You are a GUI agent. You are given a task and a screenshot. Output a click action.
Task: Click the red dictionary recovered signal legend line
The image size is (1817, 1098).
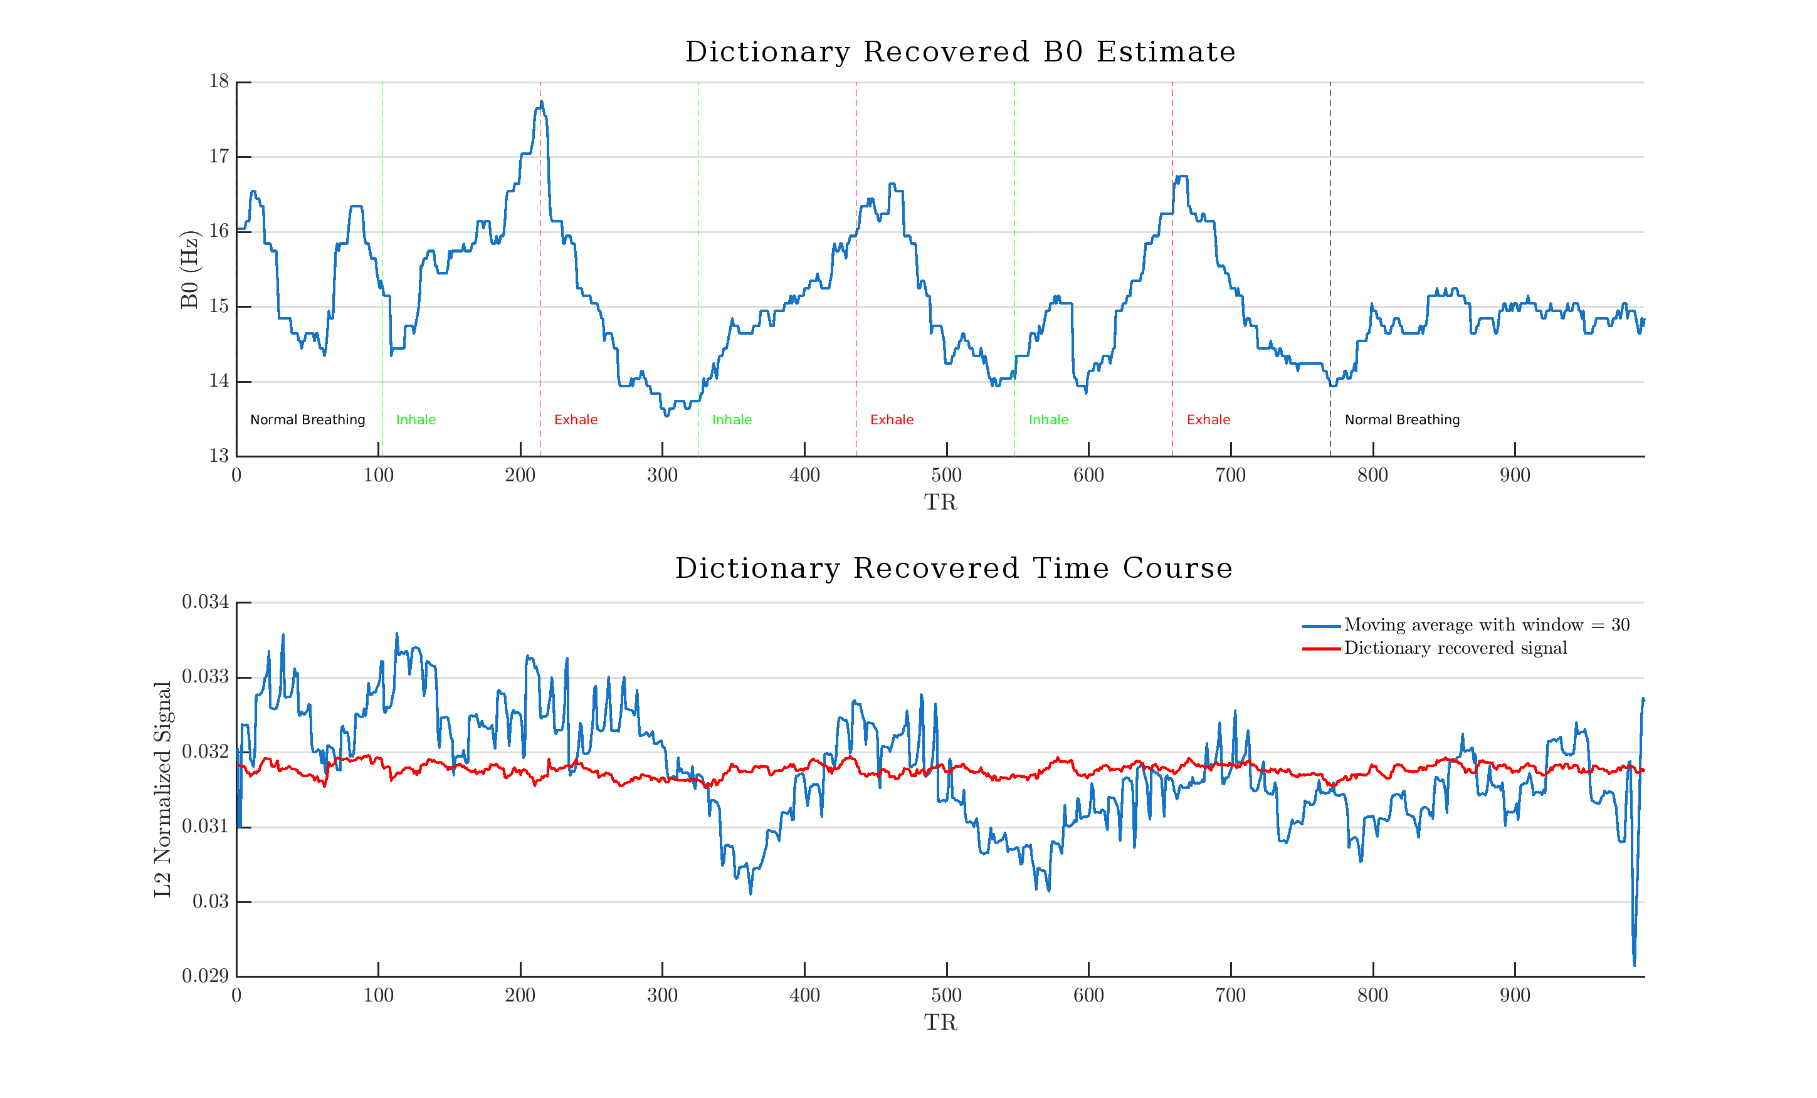click(1320, 649)
